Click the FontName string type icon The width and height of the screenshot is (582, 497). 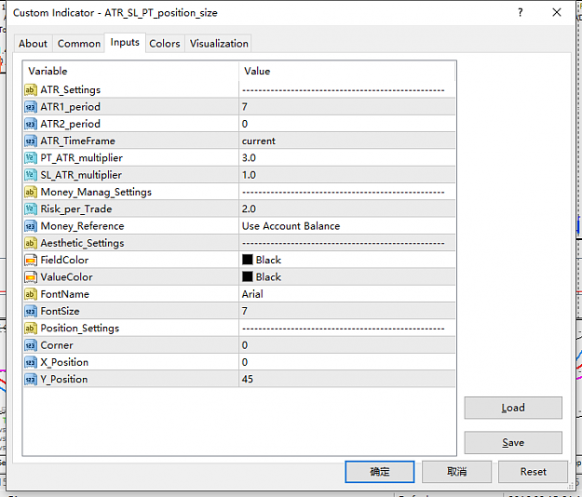[x=31, y=294]
